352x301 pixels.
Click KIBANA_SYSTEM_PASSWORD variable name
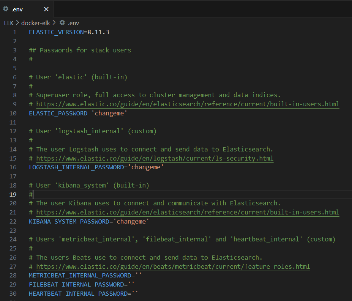coord(69,222)
